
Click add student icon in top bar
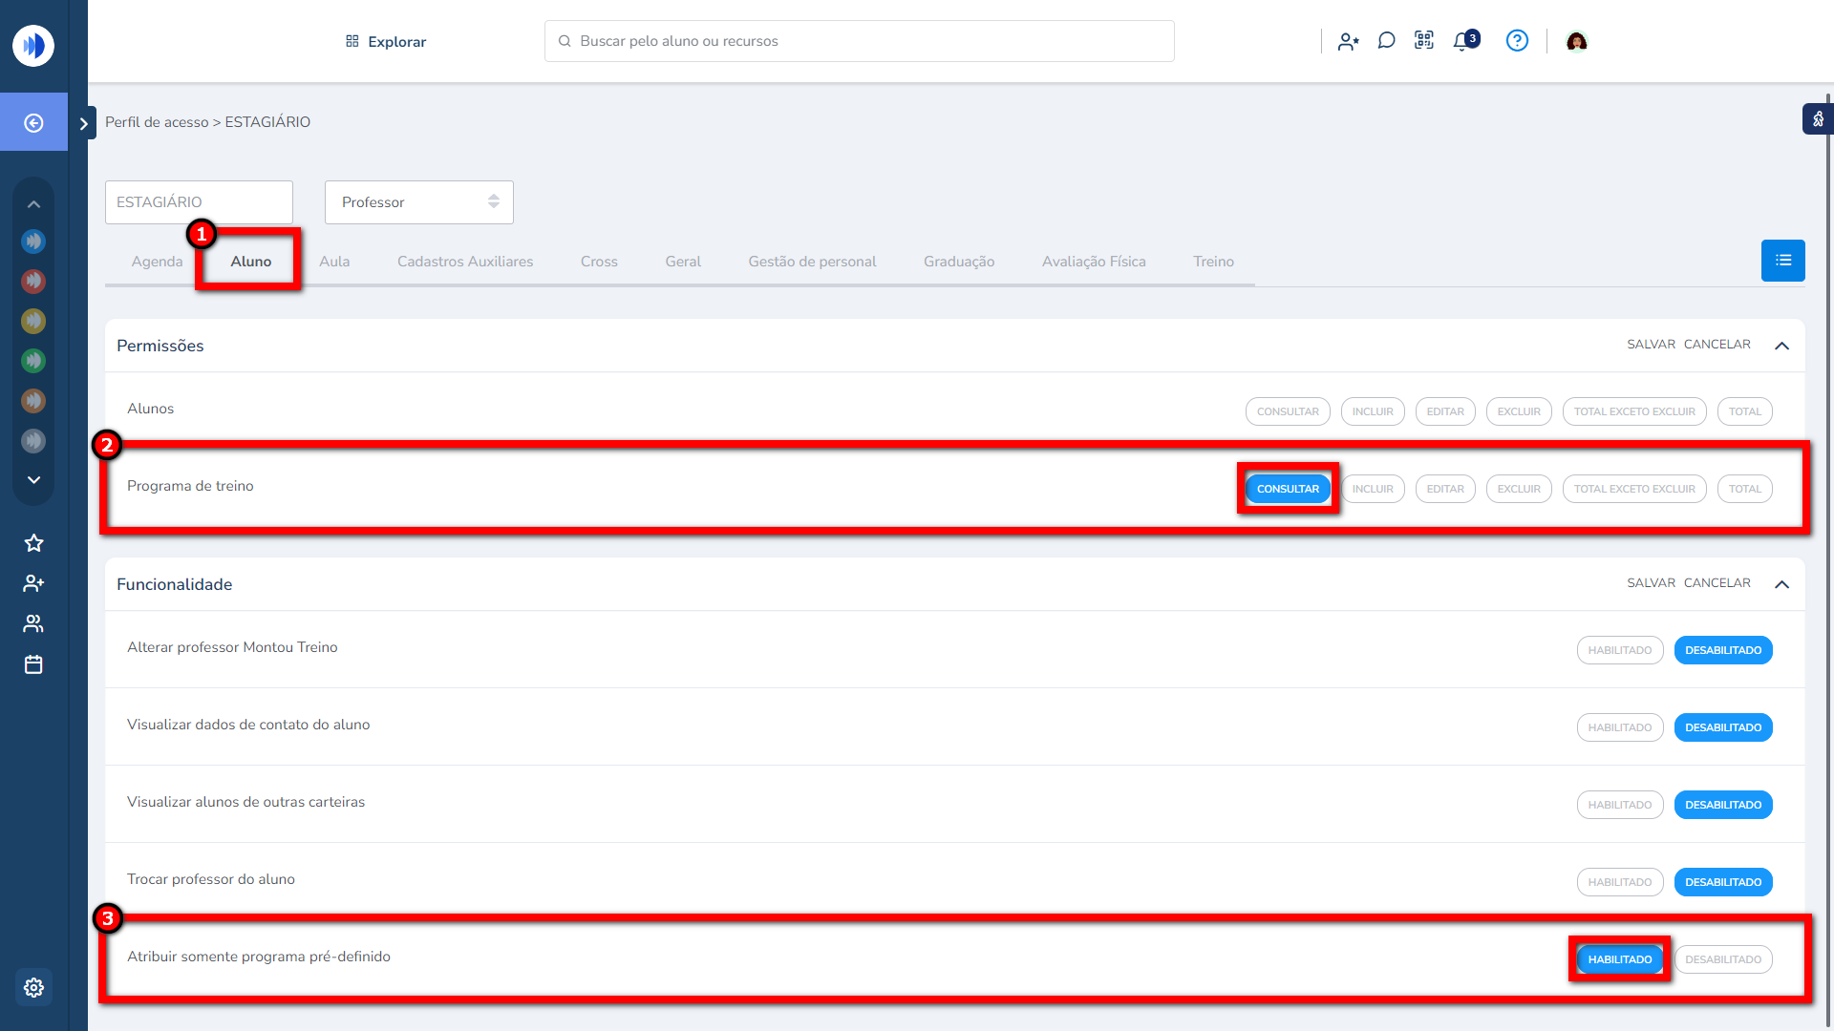pos(1348,41)
